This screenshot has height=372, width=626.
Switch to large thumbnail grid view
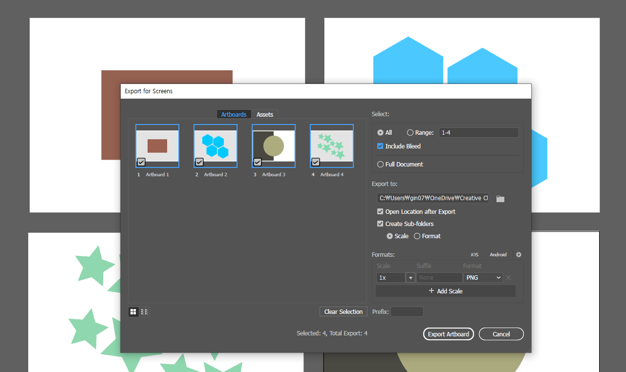click(133, 311)
